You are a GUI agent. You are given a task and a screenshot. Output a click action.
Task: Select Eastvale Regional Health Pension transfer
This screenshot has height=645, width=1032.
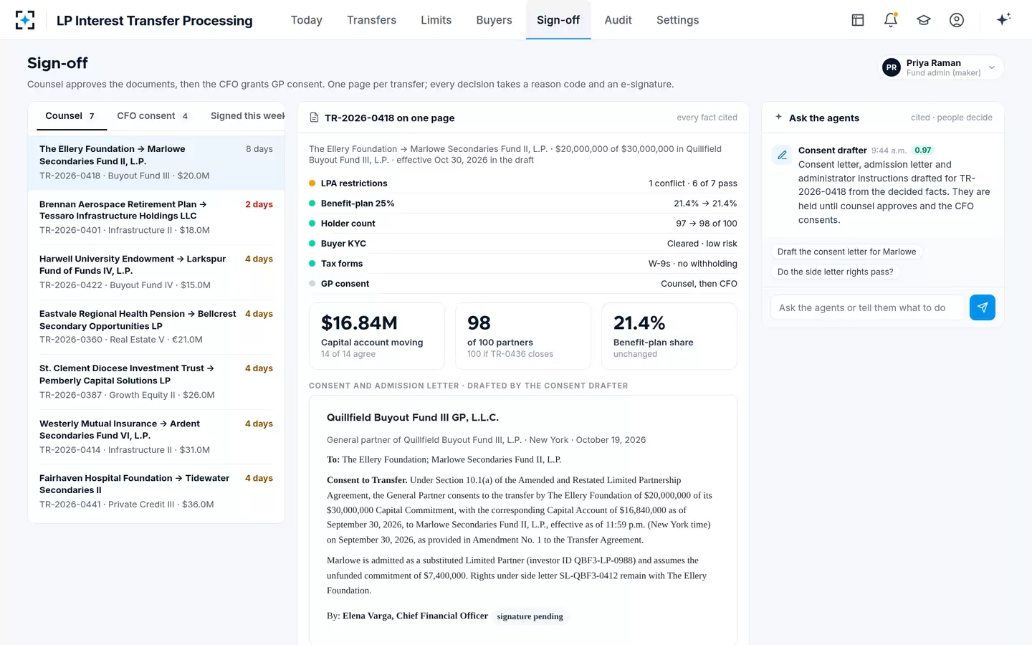(156, 327)
